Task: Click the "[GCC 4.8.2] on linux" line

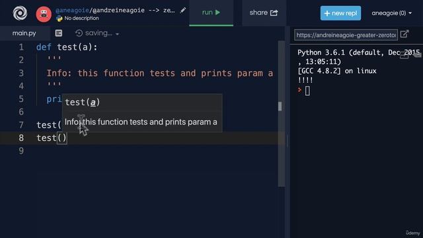Action: [336, 71]
